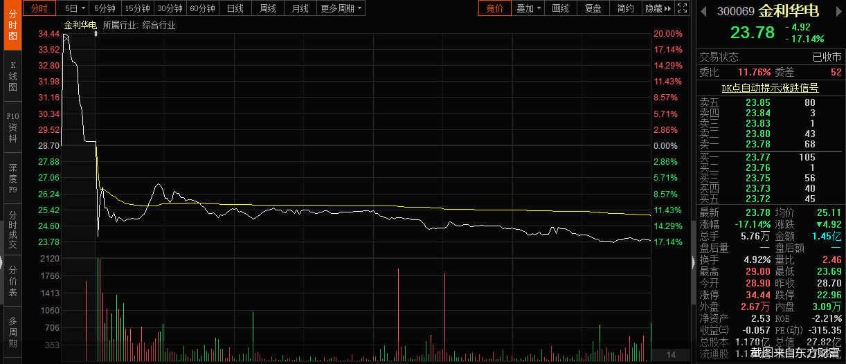Click the 画线 drawing tool button
This screenshot has height=364, width=846.
coord(560,8)
